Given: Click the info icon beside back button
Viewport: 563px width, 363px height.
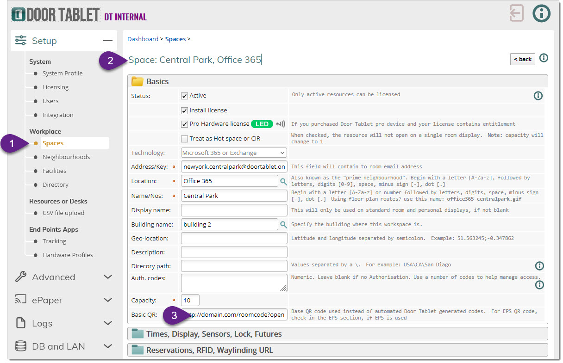Looking at the screenshot, I should coord(544,58).
